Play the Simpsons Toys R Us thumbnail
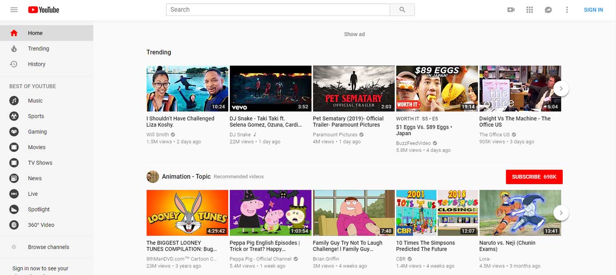 coord(437,213)
